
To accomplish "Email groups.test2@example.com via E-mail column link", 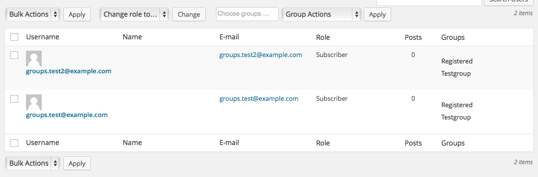I will click(x=261, y=55).
